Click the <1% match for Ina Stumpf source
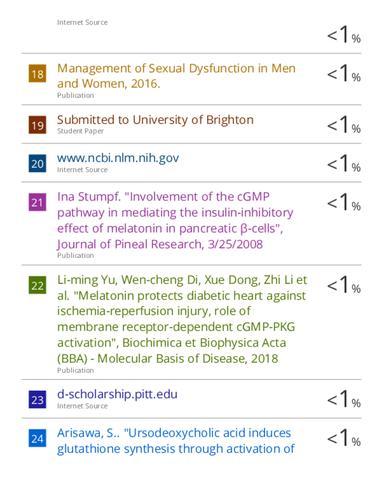The height and width of the screenshot is (503, 389). pos(344,202)
